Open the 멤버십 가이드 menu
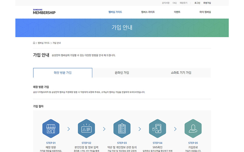This screenshot has width=244, height=152. (115, 12)
